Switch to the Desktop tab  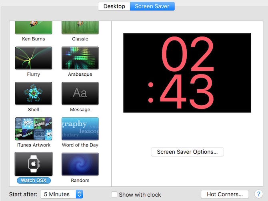114,6
